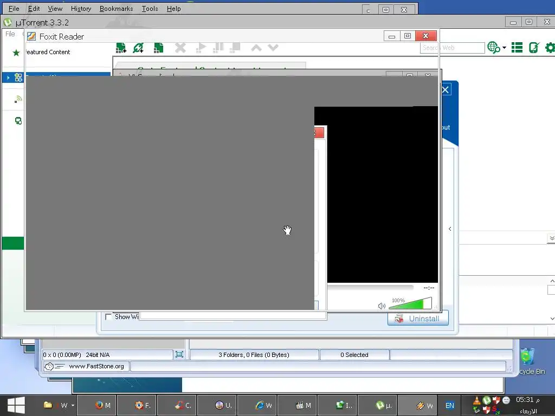Click the VLC speaker mute icon
The height and width of the screenshot is (416, 555).
[382, 306]
